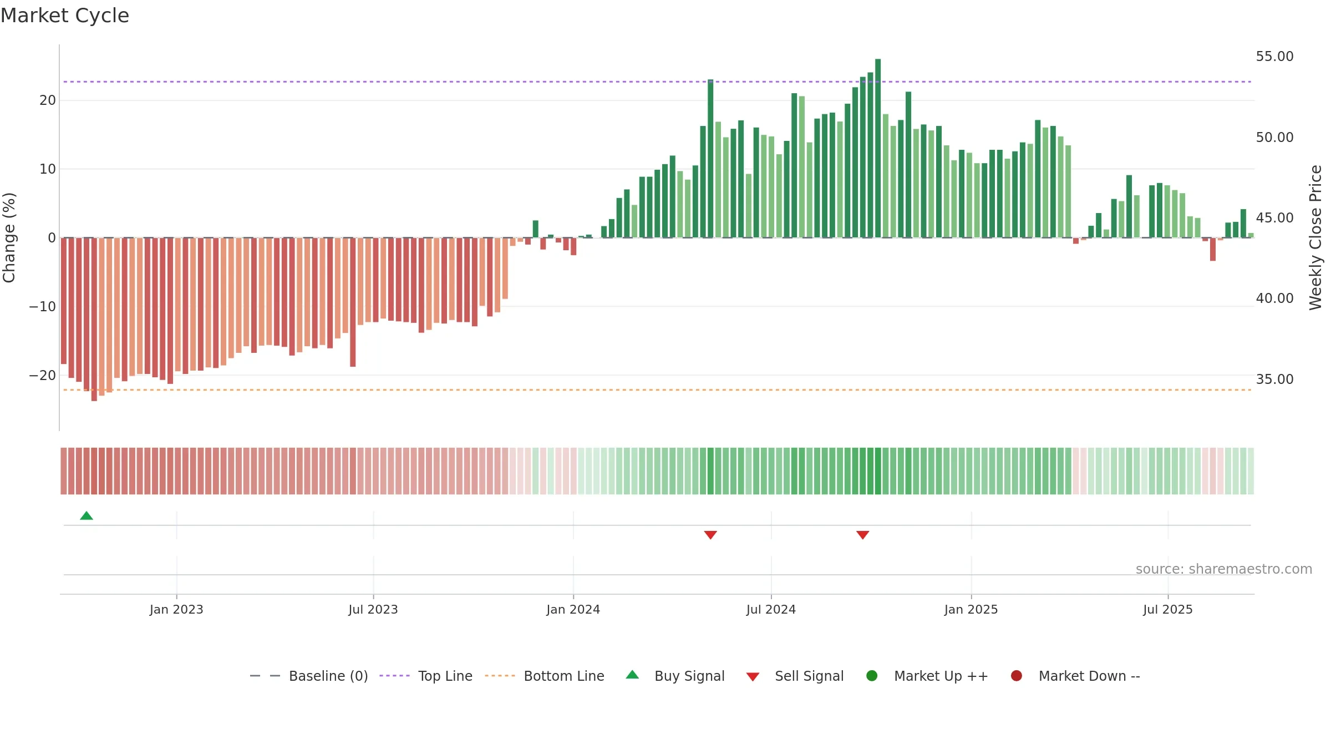Click the lowest red bar below the Bottom Line
The width and height of the screenshot is (1331, 749).
[x=94, y=320]
